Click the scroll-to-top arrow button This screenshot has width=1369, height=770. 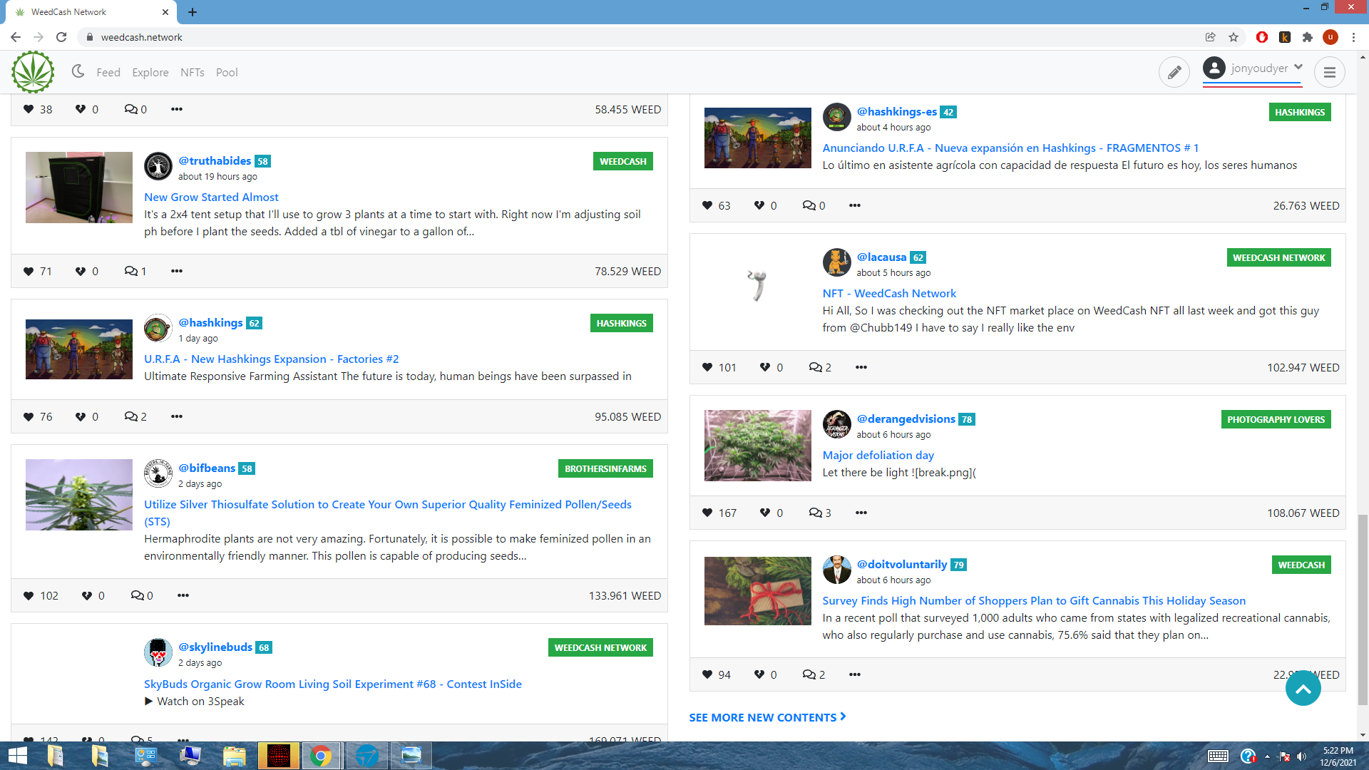tap(1303, 689)
